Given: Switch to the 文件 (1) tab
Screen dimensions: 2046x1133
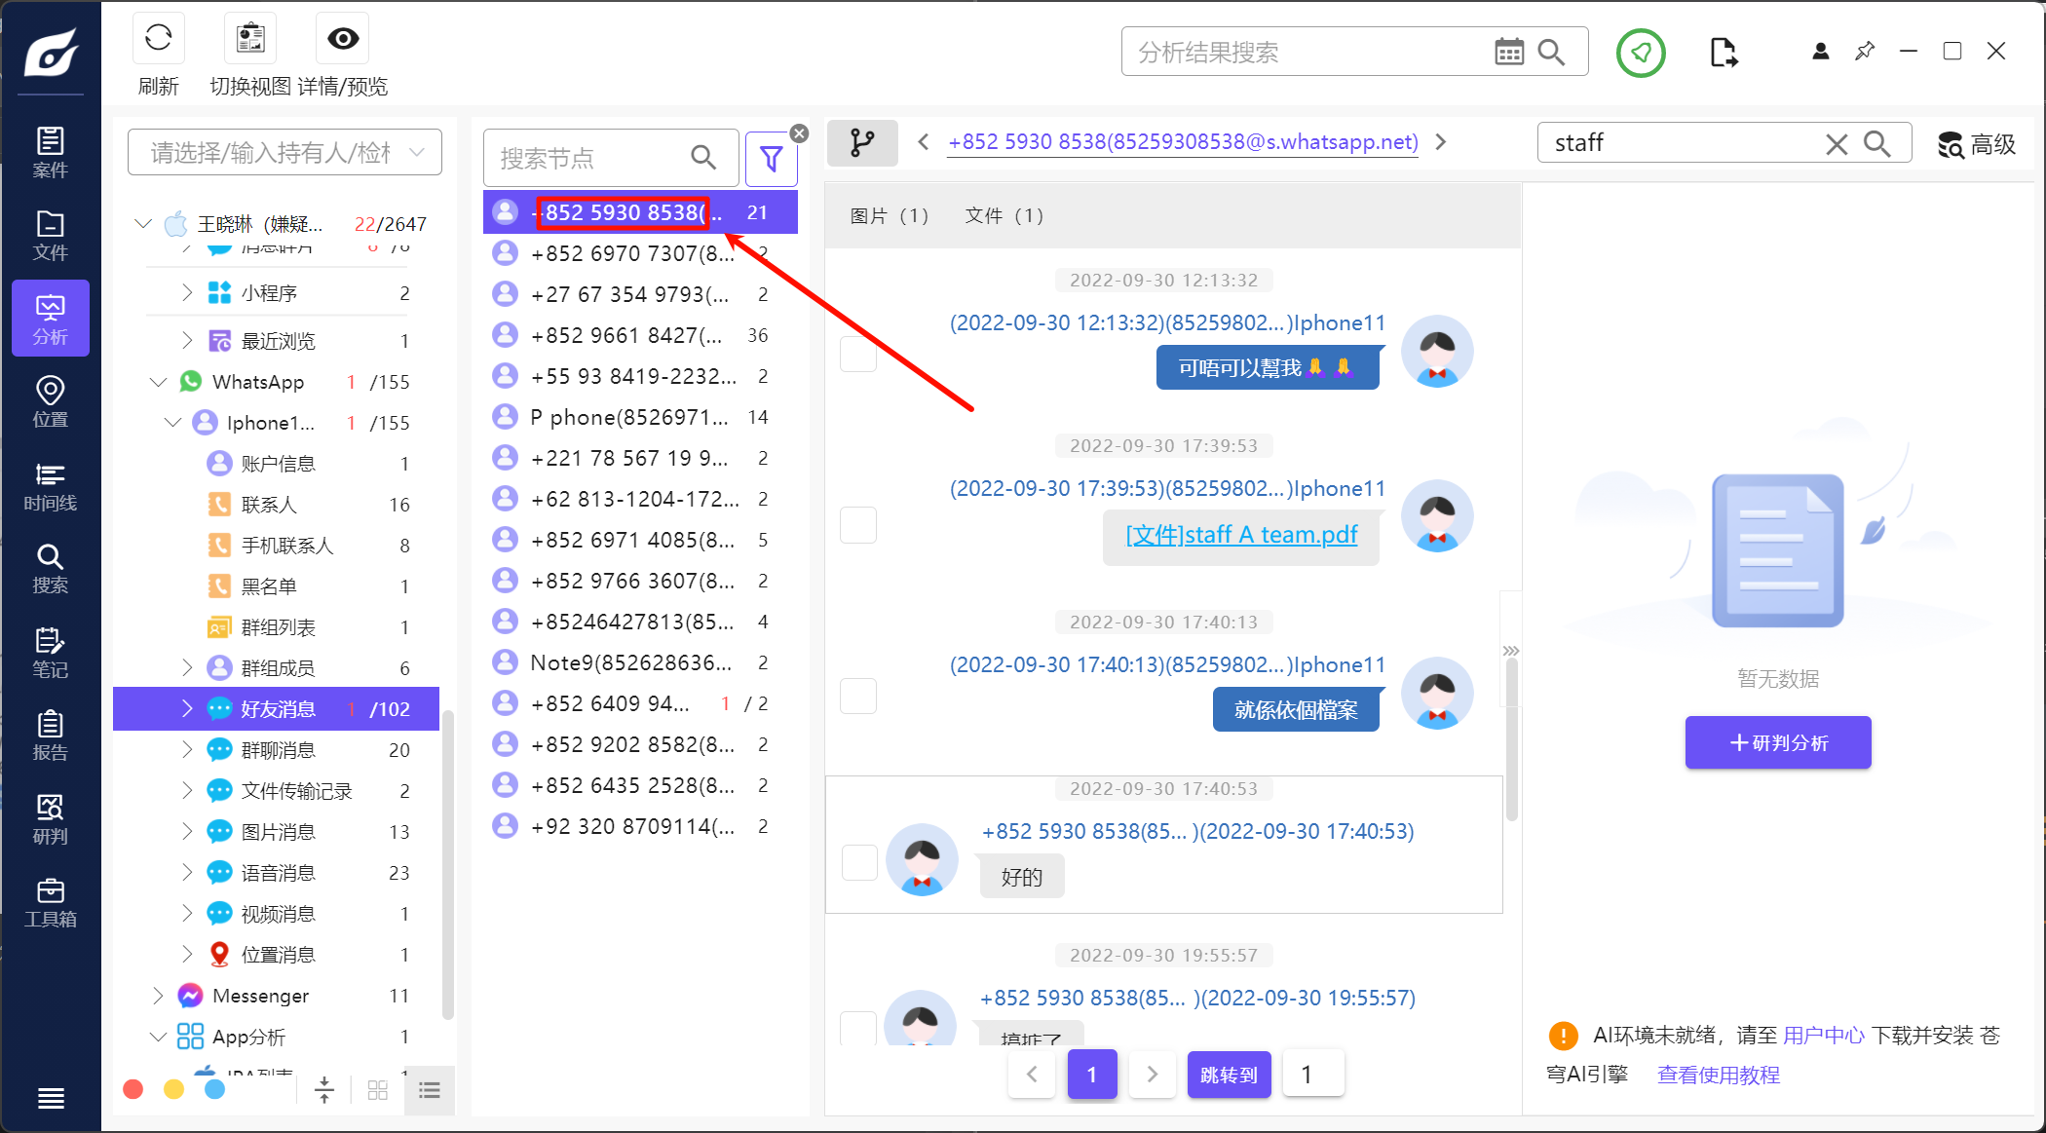Looking at the screenshot, I should coord(1004,215).
